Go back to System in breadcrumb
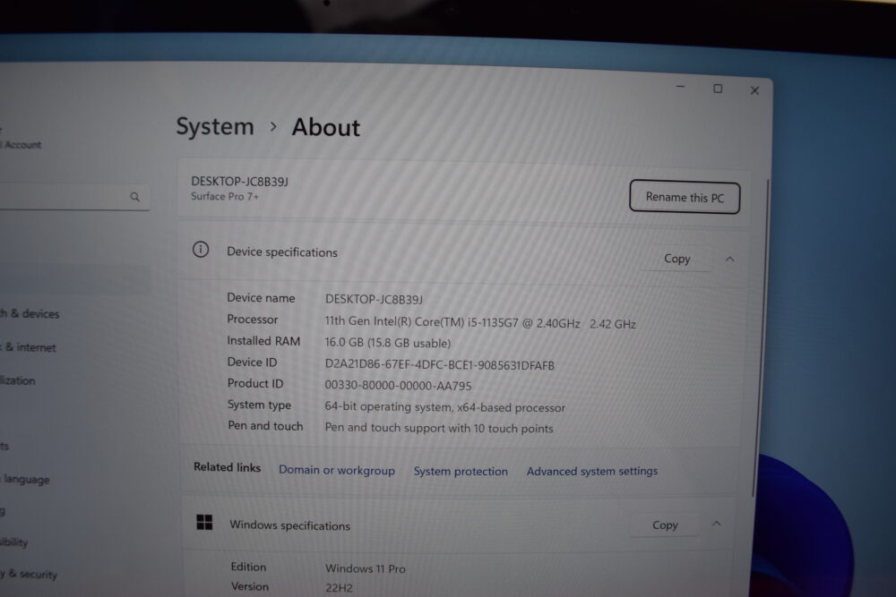Viewport: 896px width, 597px height. (215, 126)
